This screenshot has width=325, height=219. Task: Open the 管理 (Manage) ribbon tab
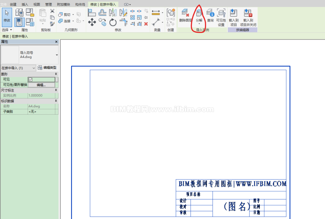click(x=49, y=4)
